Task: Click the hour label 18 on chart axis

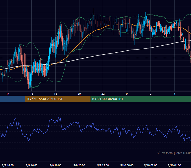Action: (55, 94)
